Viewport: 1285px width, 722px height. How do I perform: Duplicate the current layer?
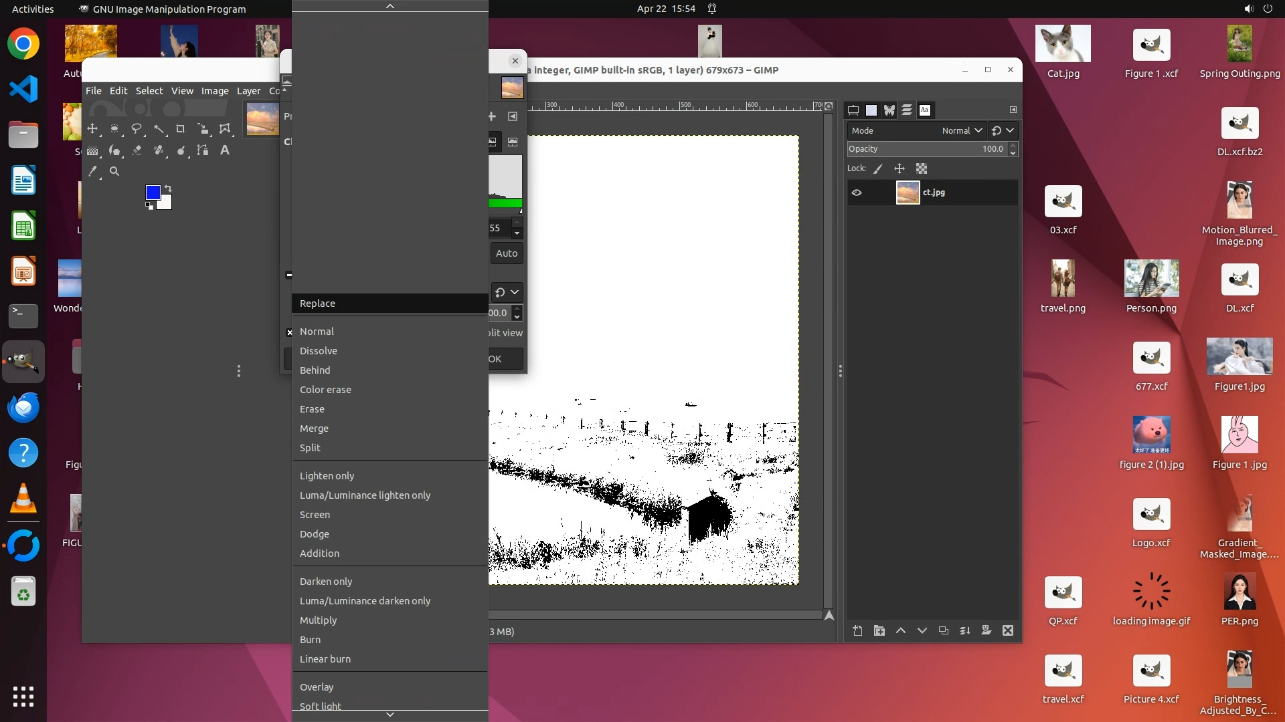943,630
